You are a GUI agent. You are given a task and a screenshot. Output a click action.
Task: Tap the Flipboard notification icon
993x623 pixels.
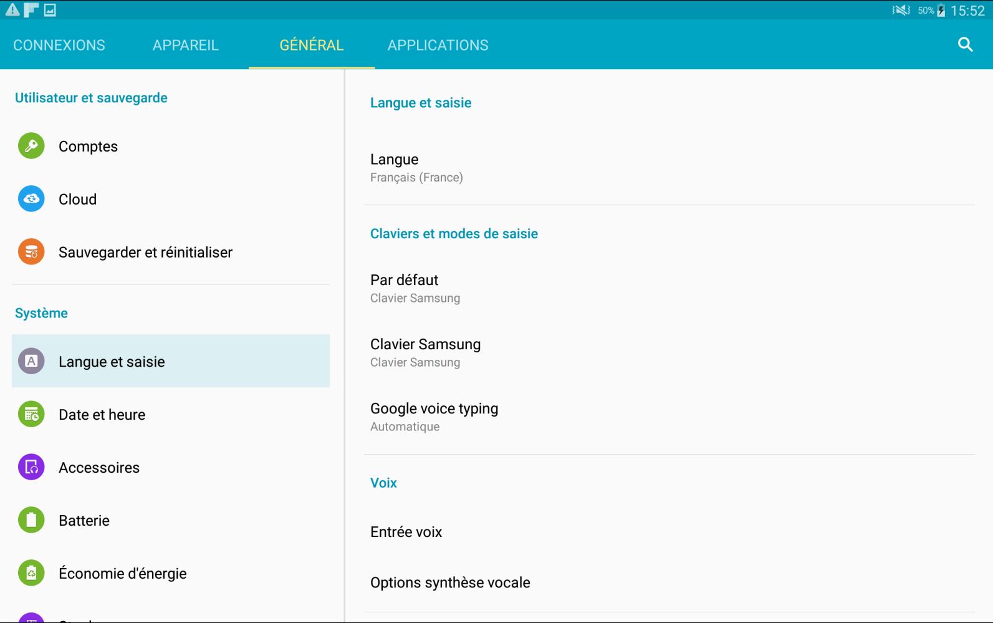(31, 10)
